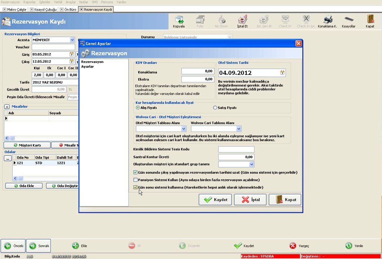
Task: Open the Raporlar menu
Action: (29, 2)
